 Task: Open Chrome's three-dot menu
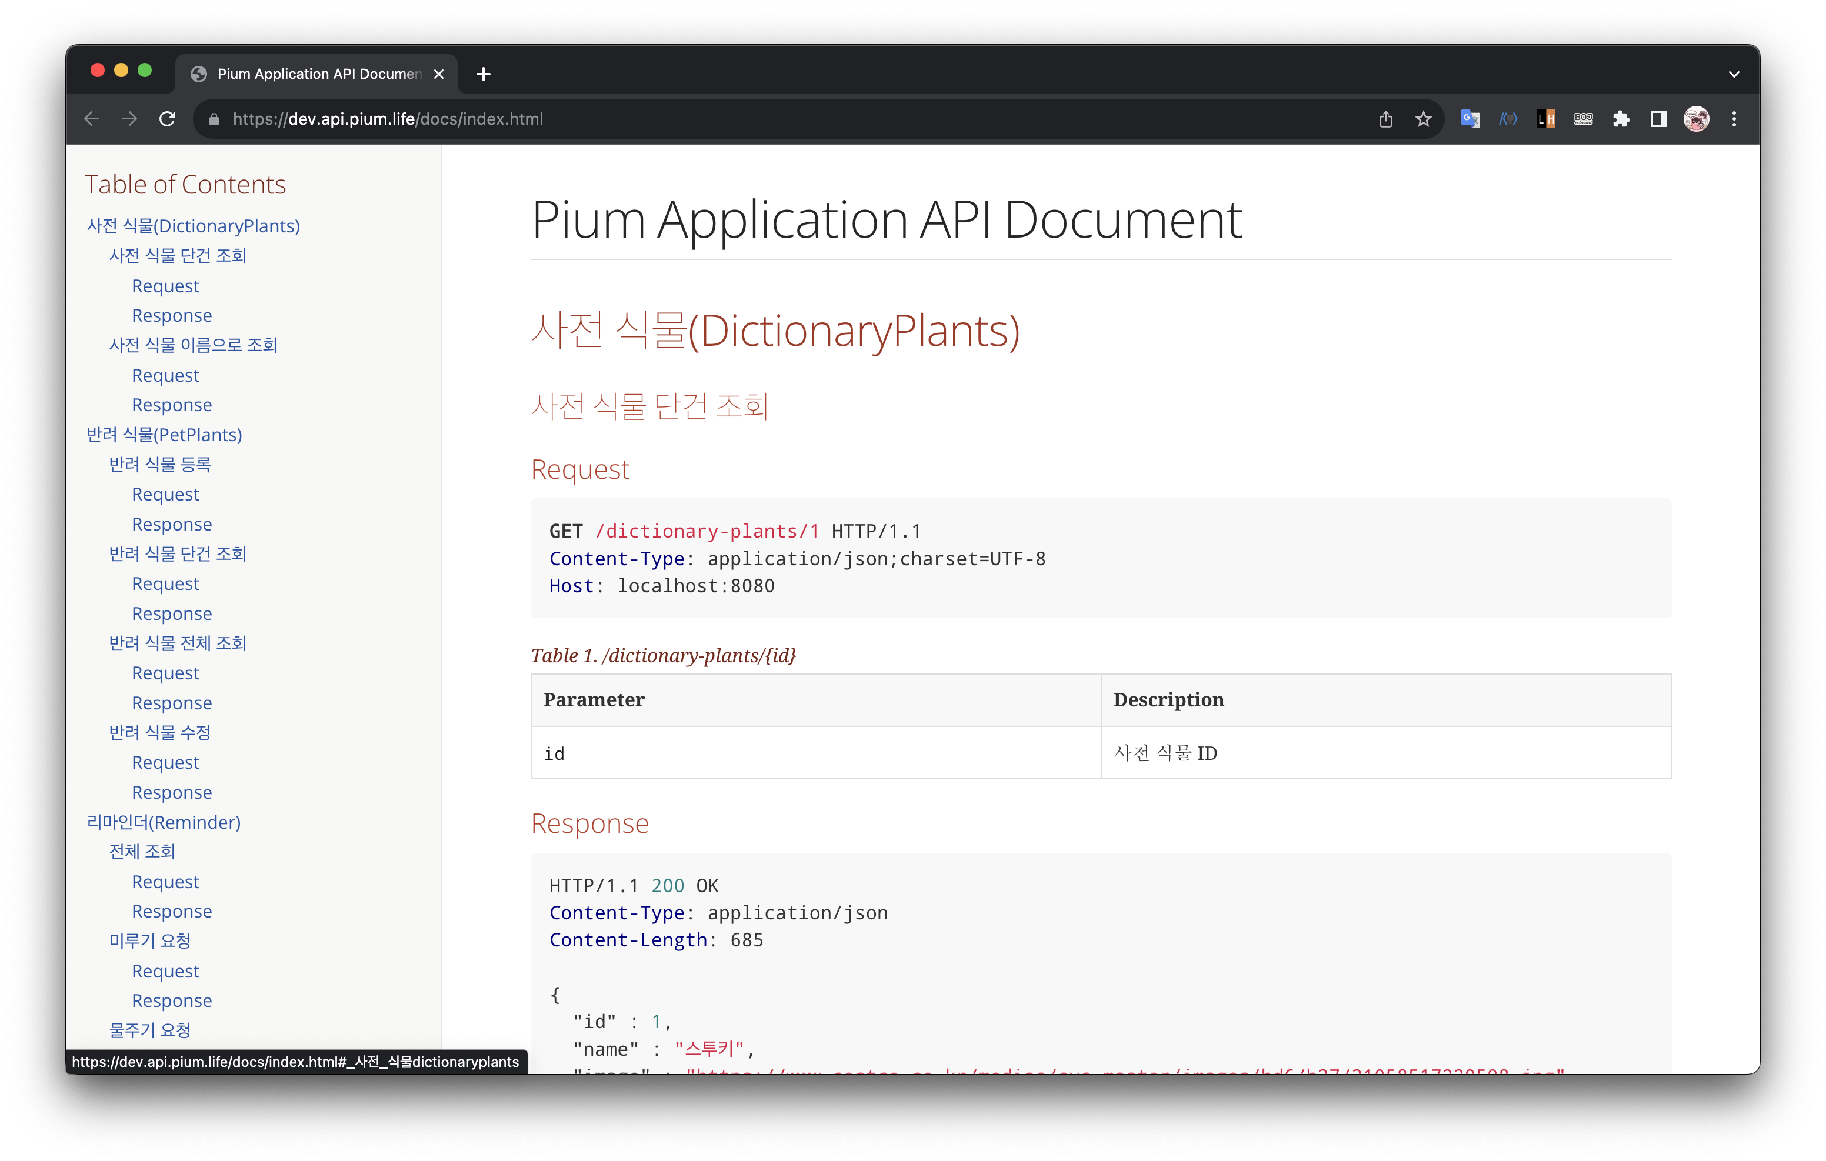pos(1734,119)
